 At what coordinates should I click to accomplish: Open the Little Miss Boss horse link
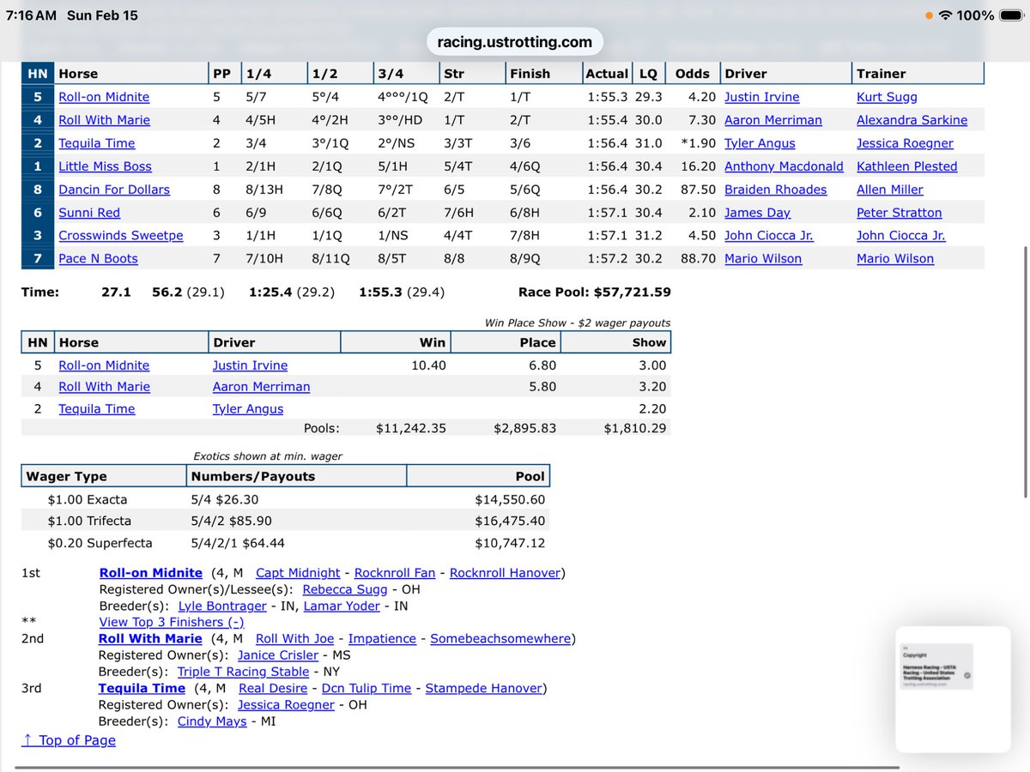point(105,166)
